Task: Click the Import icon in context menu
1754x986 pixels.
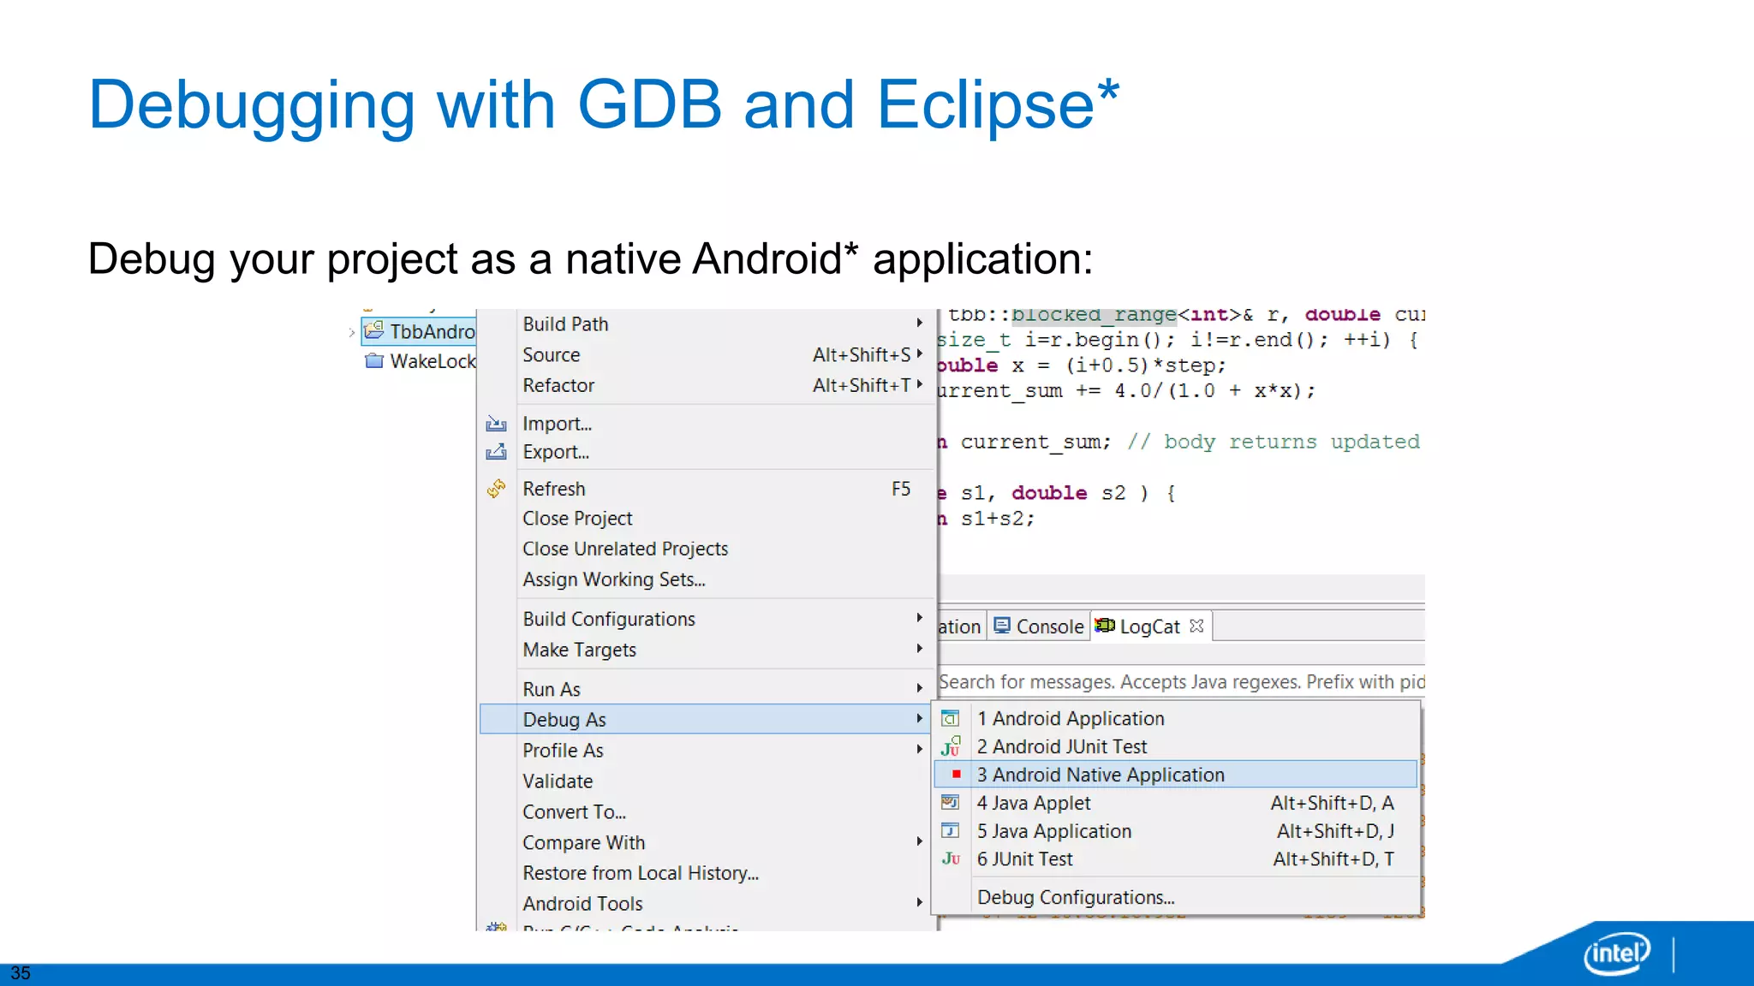Action: coord(496,424)
